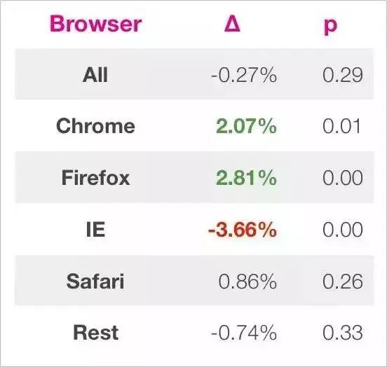Click the red -3.66% IE delta
387x367 pixels.
click(x=243, y=230)
